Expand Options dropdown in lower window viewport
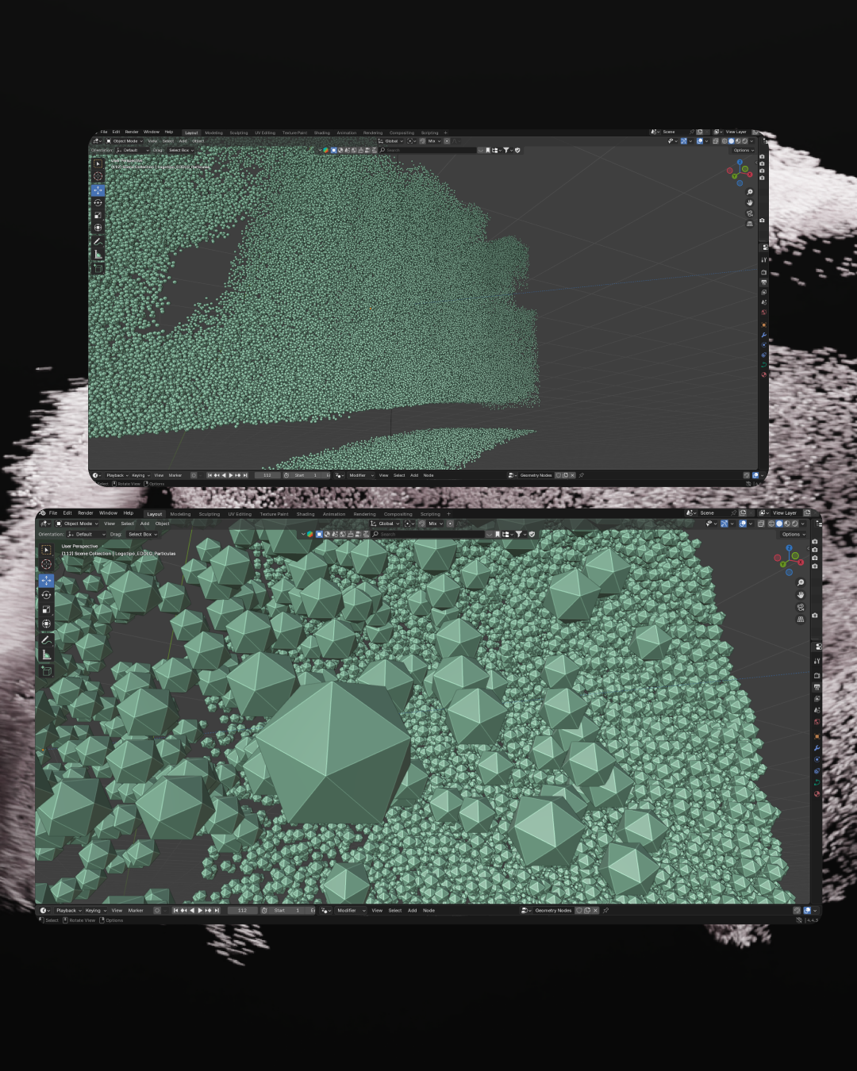This screenshot has width=857, height=1071. coord(793,534)
